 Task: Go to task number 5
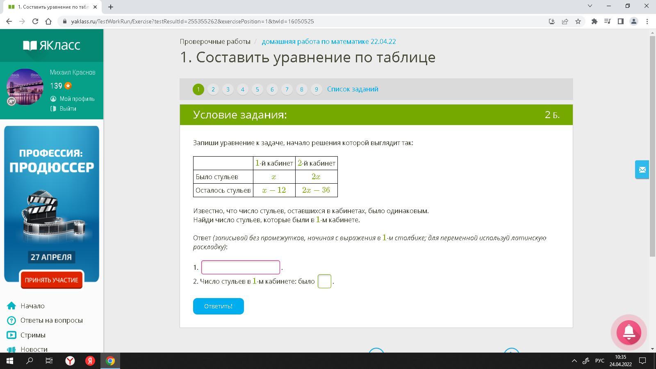(x=257, y=89)
